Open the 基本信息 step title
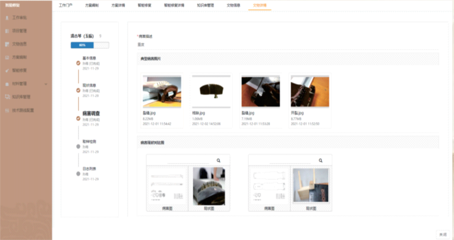 tap(89, 58)
